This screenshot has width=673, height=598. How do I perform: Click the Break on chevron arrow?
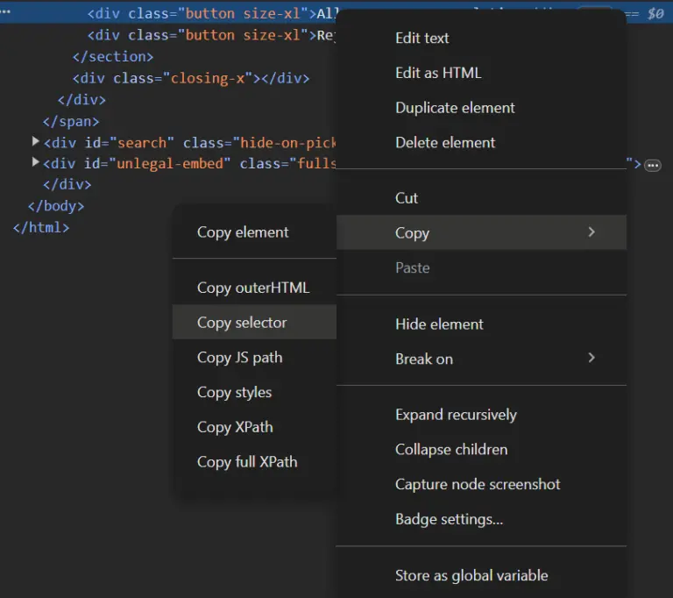[592, 358]
